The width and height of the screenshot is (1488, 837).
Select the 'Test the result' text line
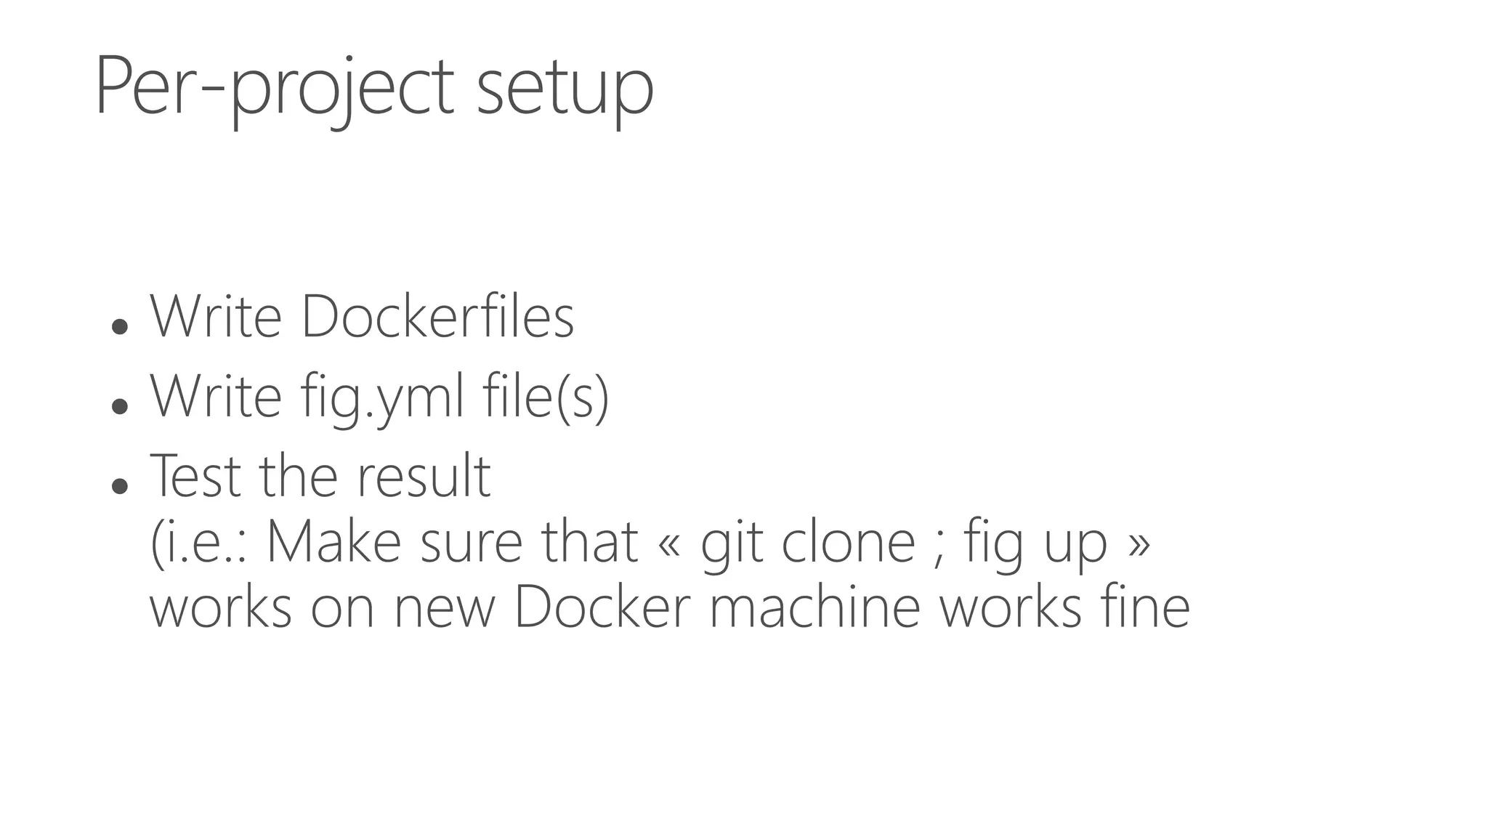[x=320, y=476]
